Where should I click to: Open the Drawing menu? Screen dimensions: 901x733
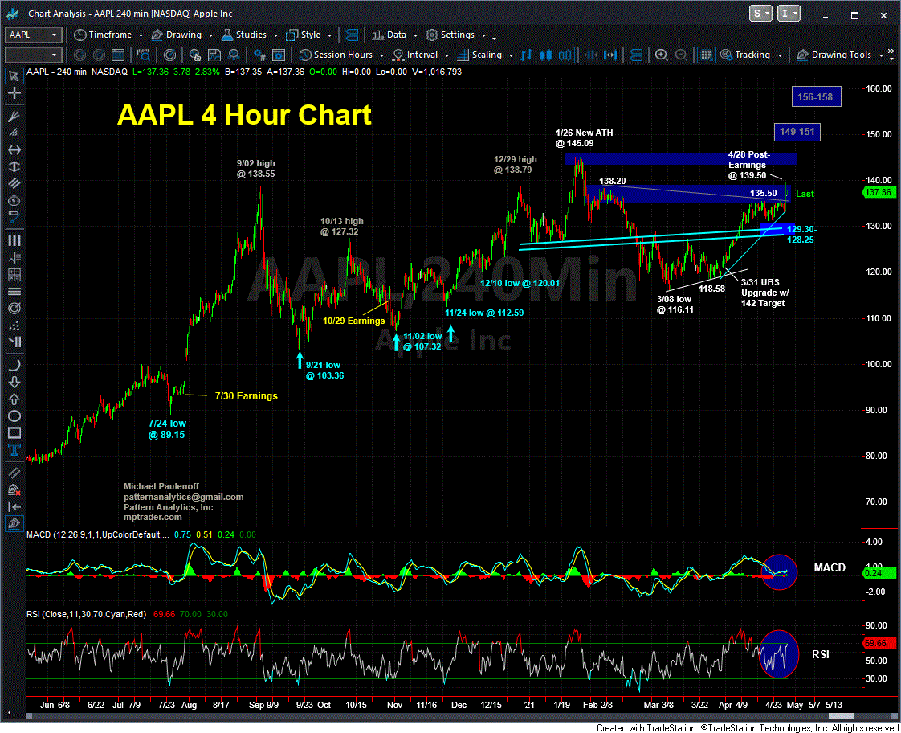[181, 35]
